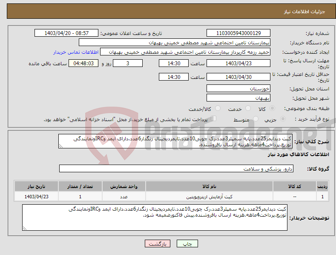Select the متوسط purchase type radio

256,119
